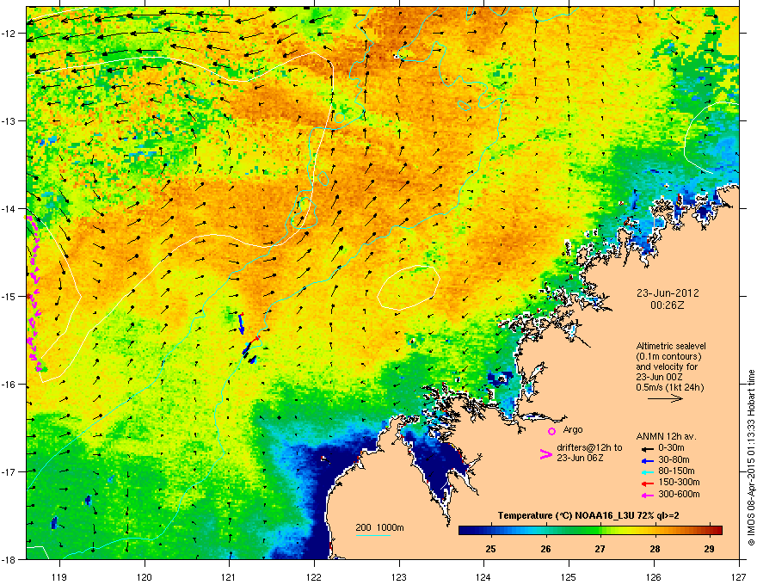Image resolution: width=757 pixels, height=585 pixels.
Task: Click the vertical IMOS copyright timestamp text
Action: click(751, 458)
